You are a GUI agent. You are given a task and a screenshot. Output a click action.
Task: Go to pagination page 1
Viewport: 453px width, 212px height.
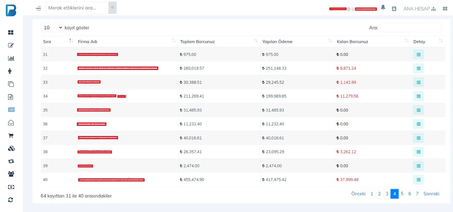click(372, 194)
